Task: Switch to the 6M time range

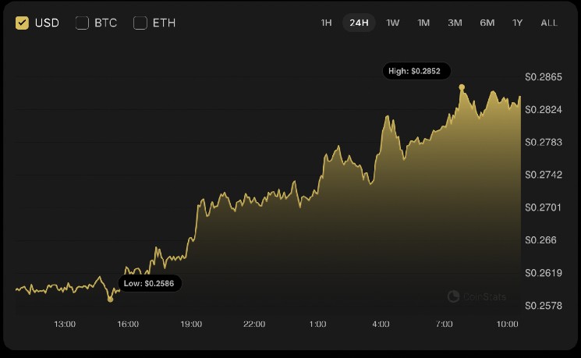Action: pyautogui.click(x=487, y=23)
